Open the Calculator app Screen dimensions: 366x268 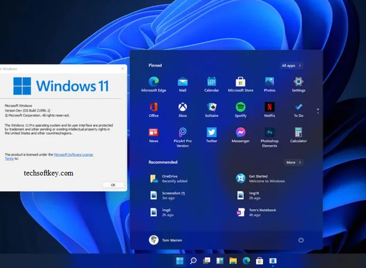coord(298,135)
